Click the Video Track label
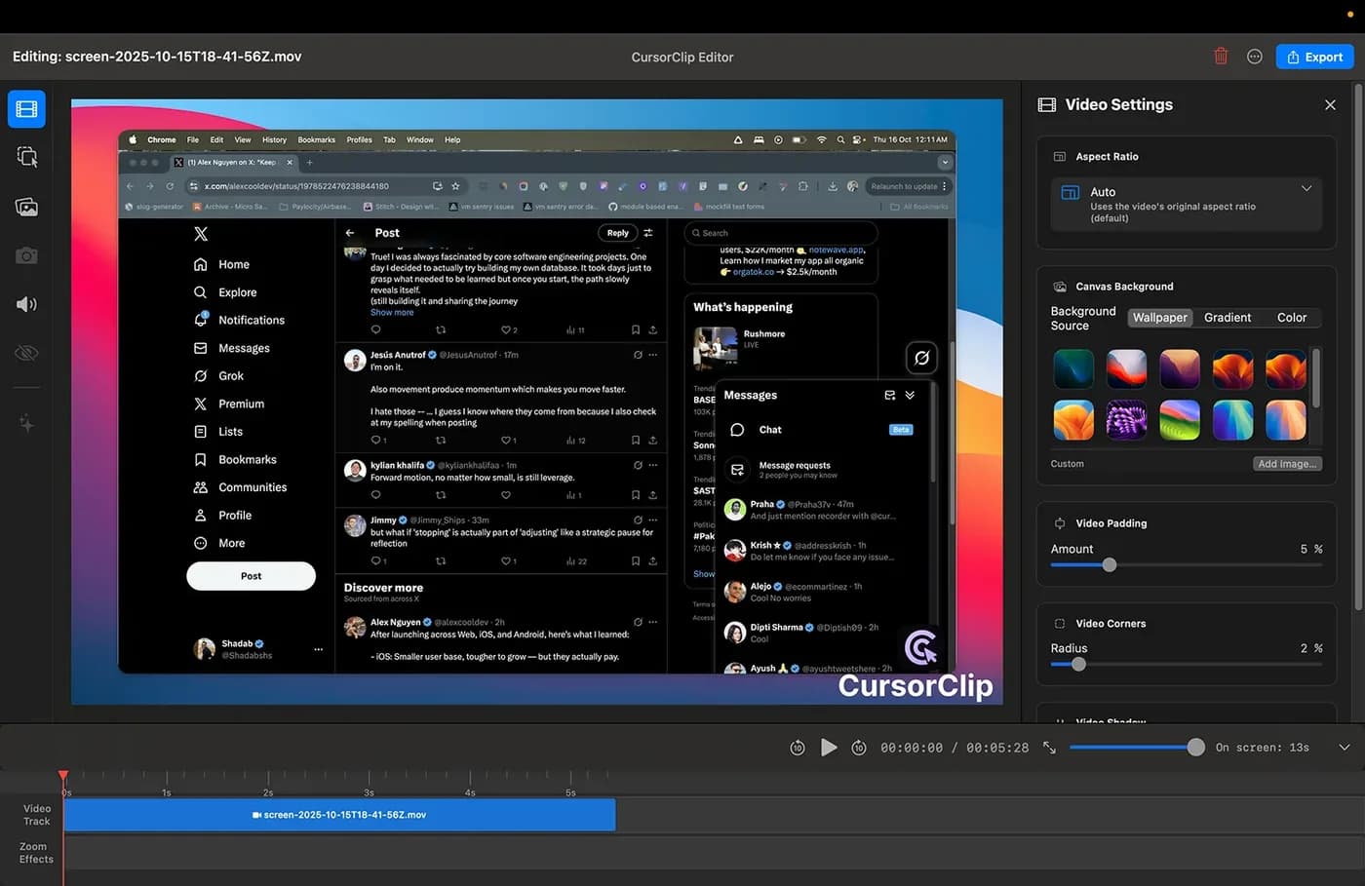 (37, 815)
